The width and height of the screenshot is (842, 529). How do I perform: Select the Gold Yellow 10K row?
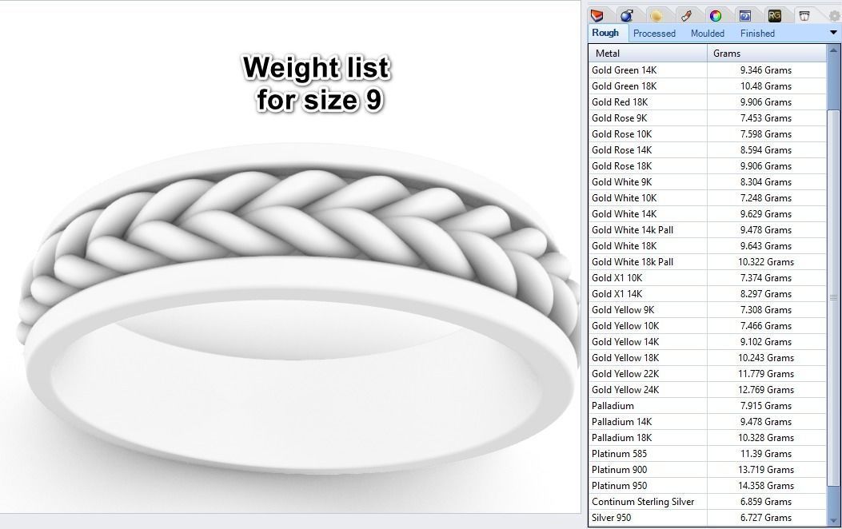point(707,326)
